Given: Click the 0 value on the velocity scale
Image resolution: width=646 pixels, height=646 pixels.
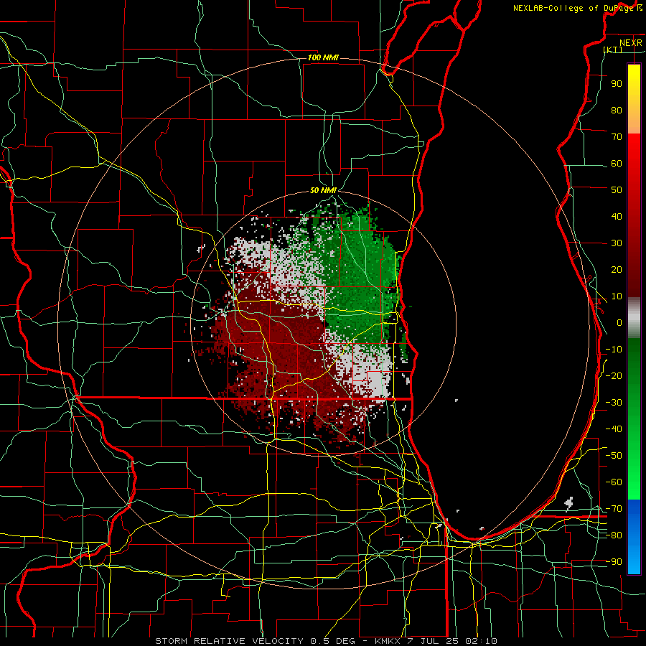Looking at the screenshot, I should [619, 322].
